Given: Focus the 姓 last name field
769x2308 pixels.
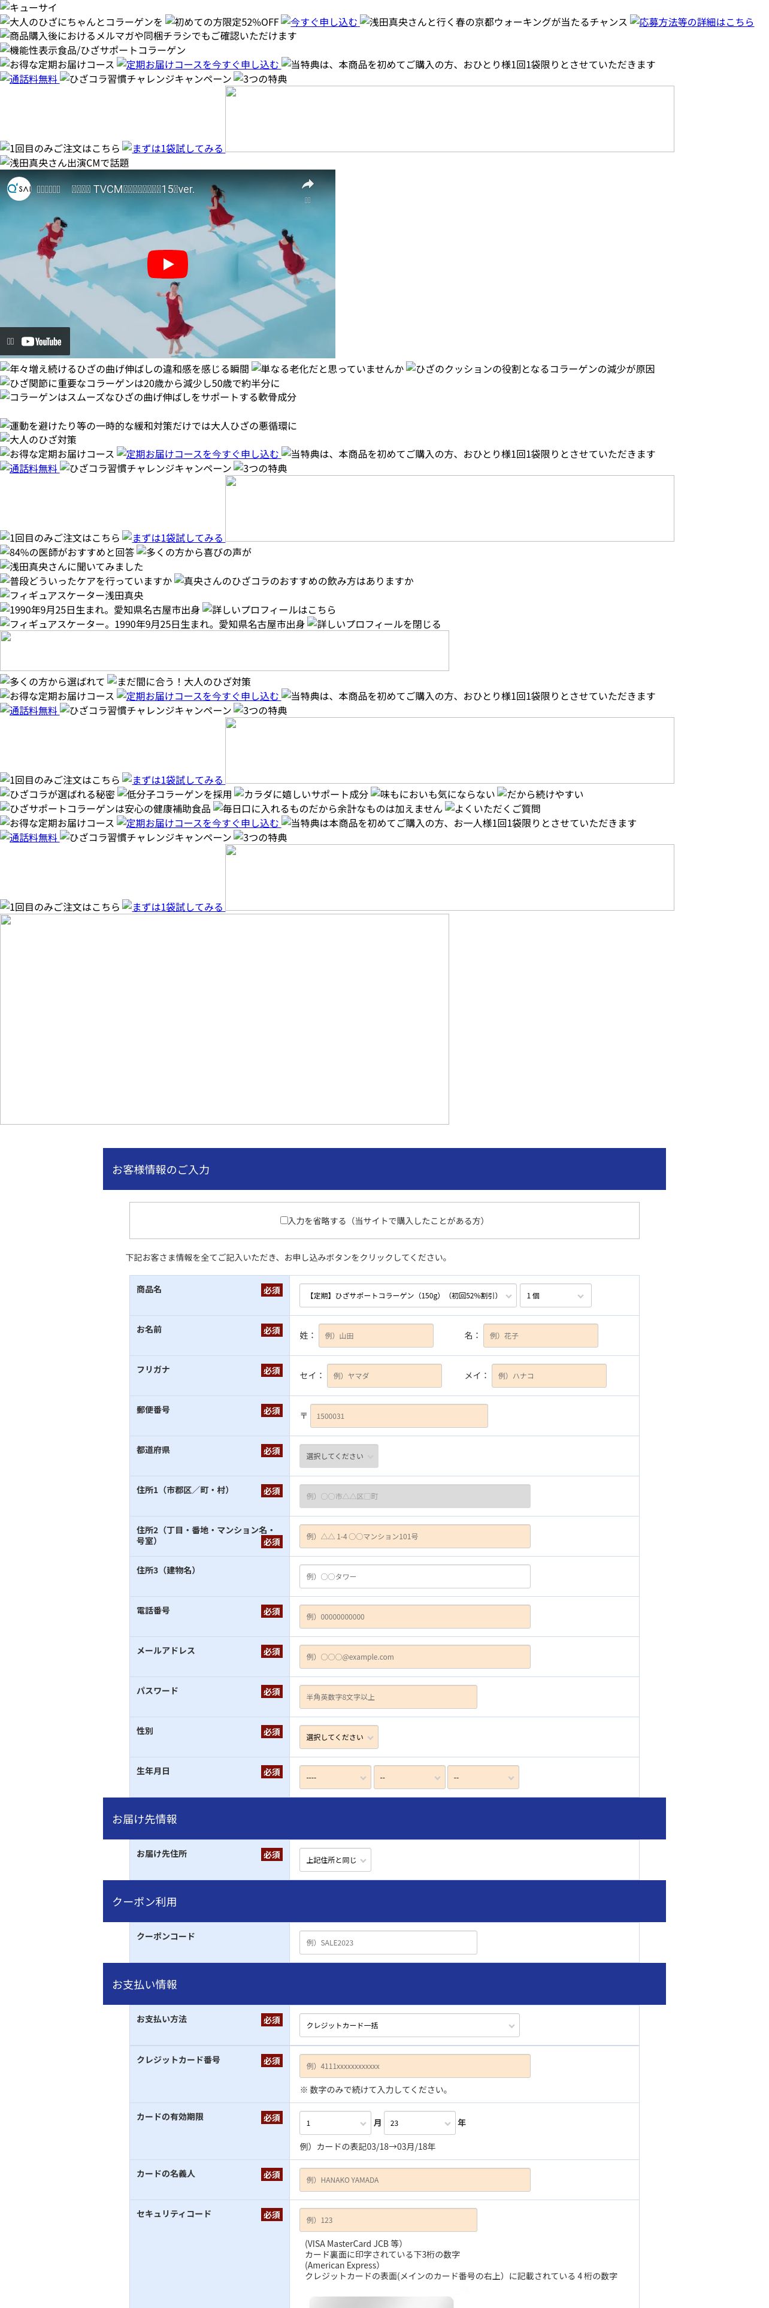Looking at the screenshot, I should (x=375, y=1335).
